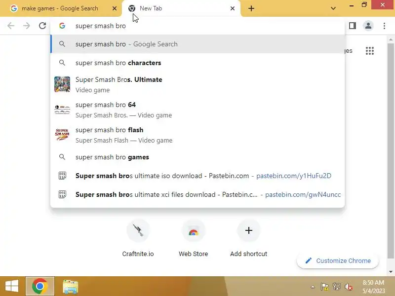The width and height of the screenshot is (395, 296).
Task: Click the Action Center flag icon
Action: (324, 287)
